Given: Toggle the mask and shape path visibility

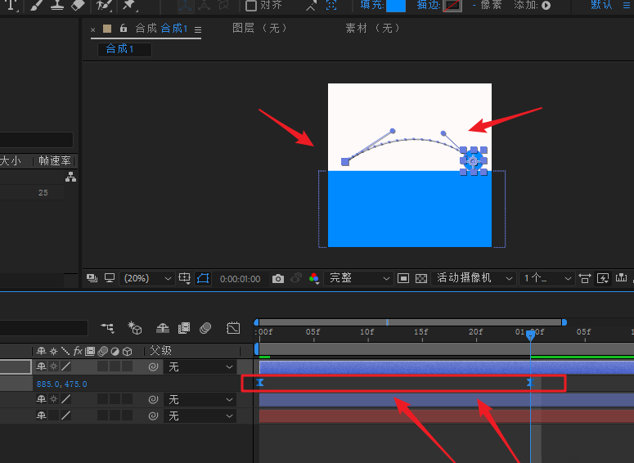Looking at the screenshot, I should pyautogui.click(x=203, y=279).
